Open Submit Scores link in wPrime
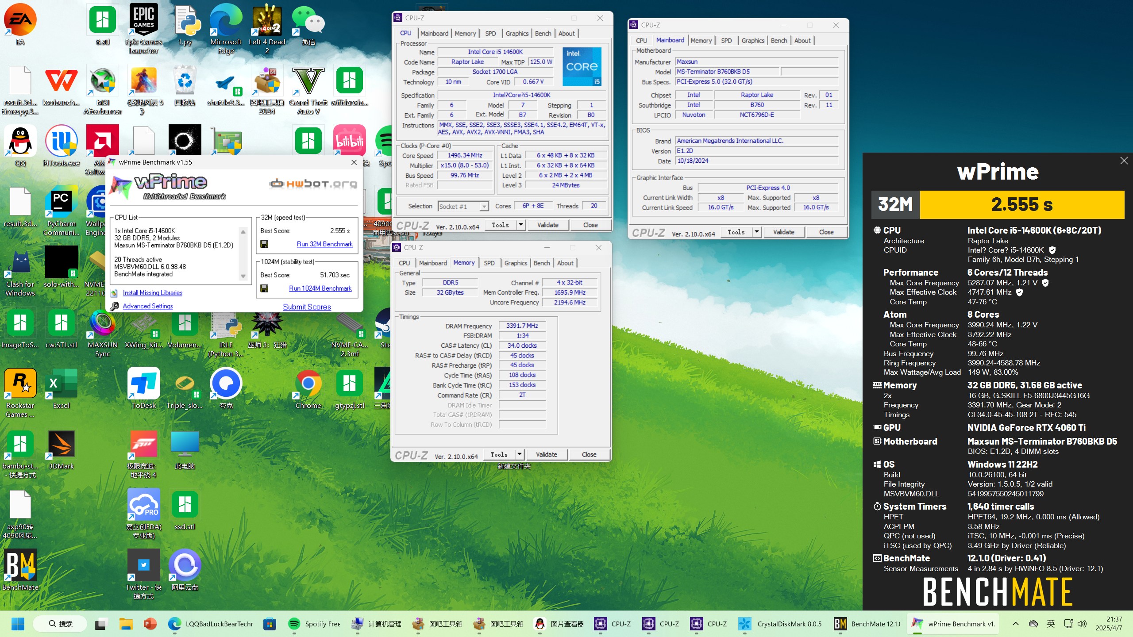1133x637 pixels. 307,307
